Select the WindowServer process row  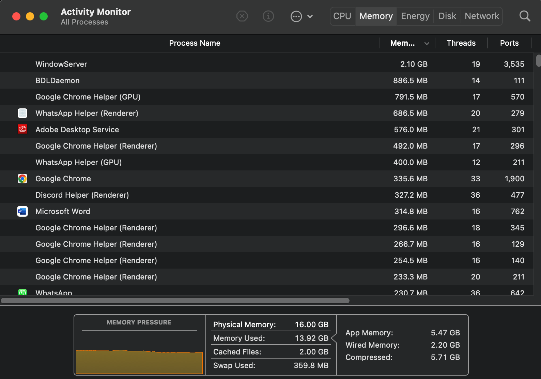coord(267,64)
